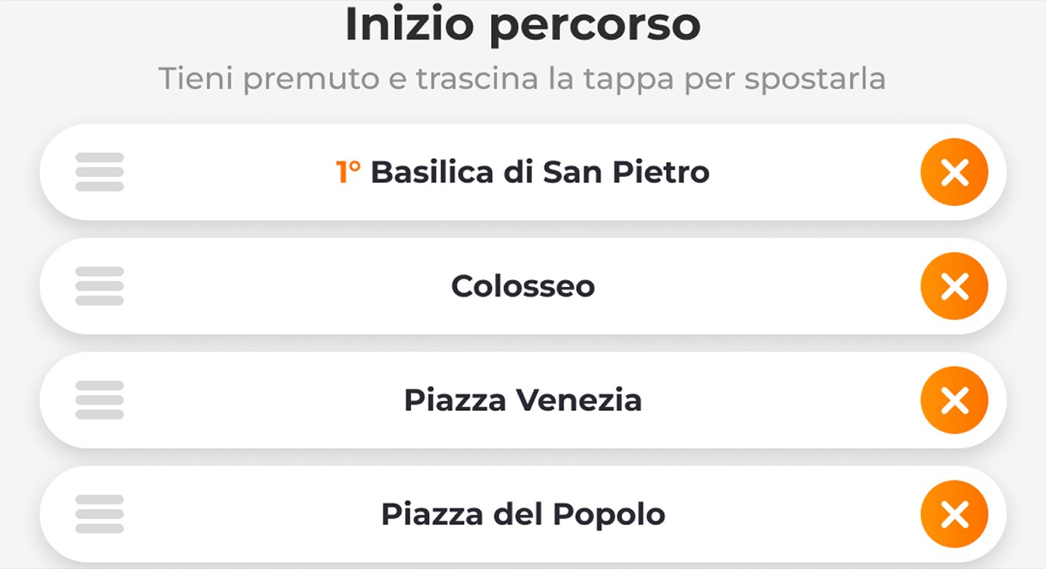Select the Basilica di San Pietro list item

pos(522,172)
